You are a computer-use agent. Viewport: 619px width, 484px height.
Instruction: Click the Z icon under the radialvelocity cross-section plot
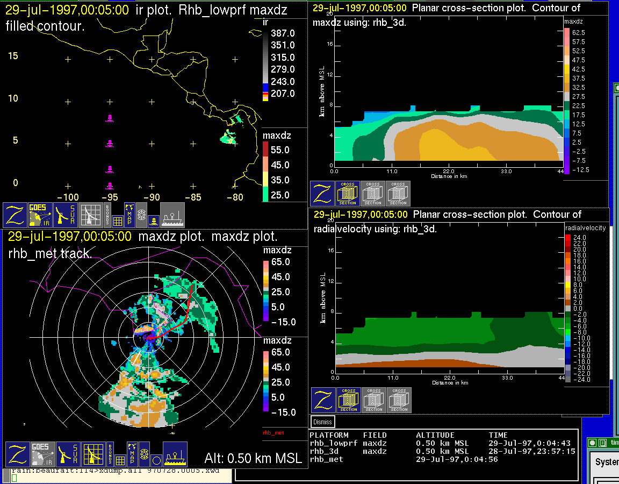click(x=323, y=400)
